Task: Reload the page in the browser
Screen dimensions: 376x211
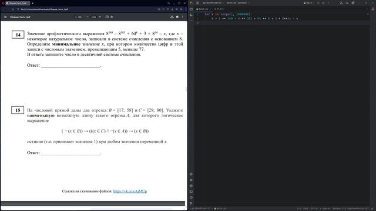Action: [13, 9]
